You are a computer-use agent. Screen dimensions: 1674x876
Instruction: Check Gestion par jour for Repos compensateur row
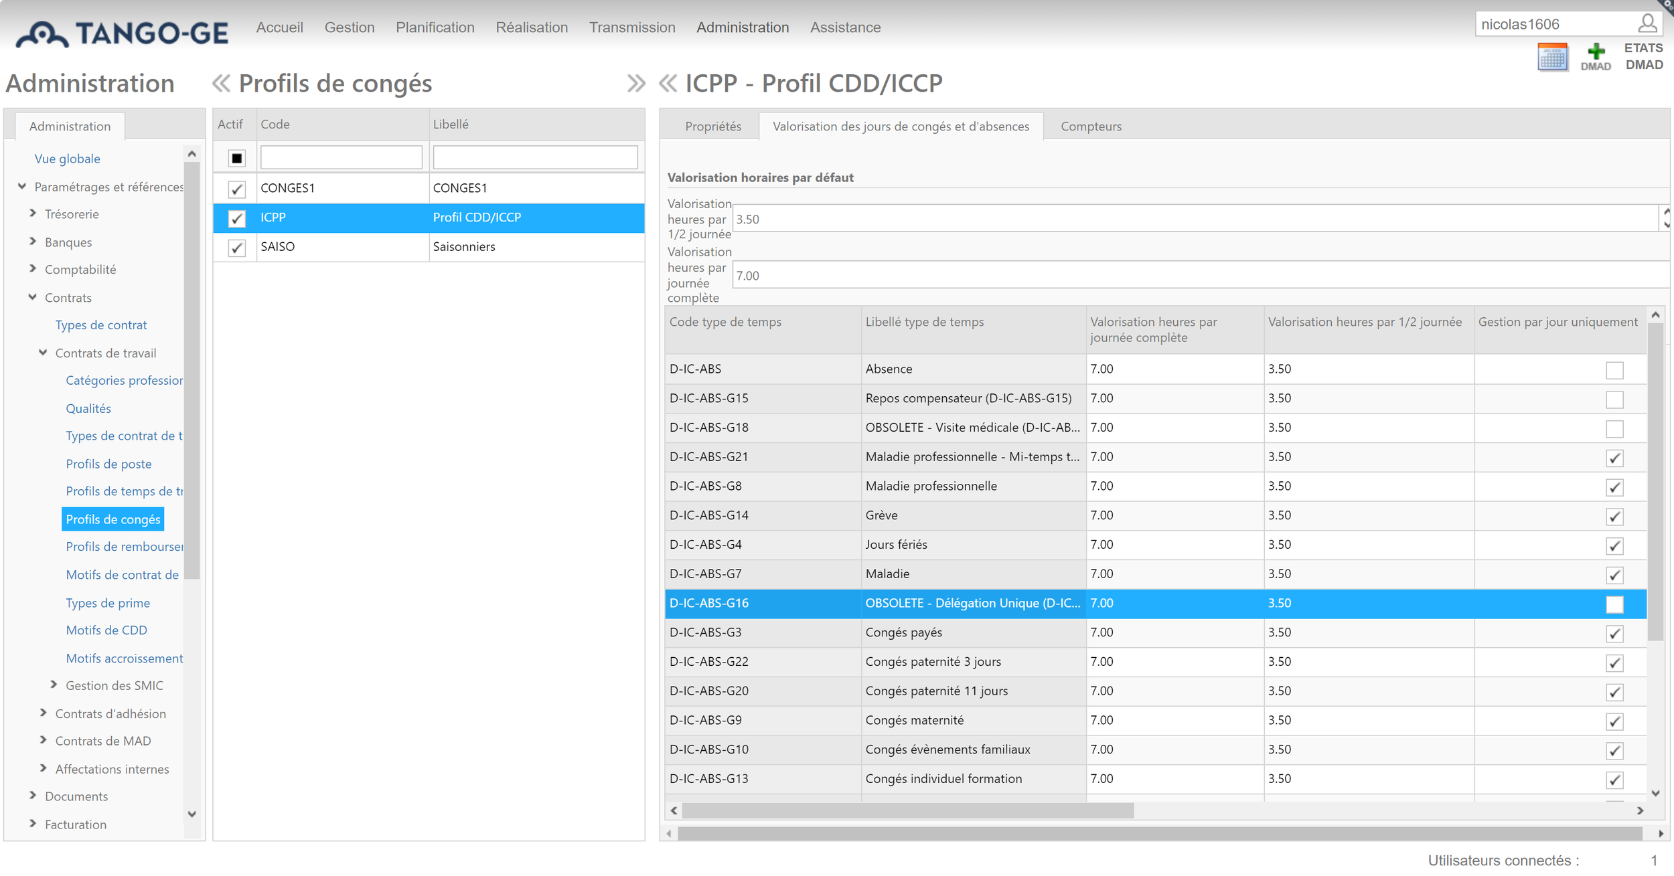click(1614, 400)
